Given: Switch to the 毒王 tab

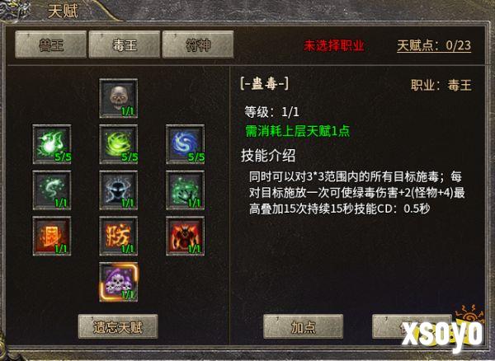Looking at the screenshot, I should coord(125,45).
